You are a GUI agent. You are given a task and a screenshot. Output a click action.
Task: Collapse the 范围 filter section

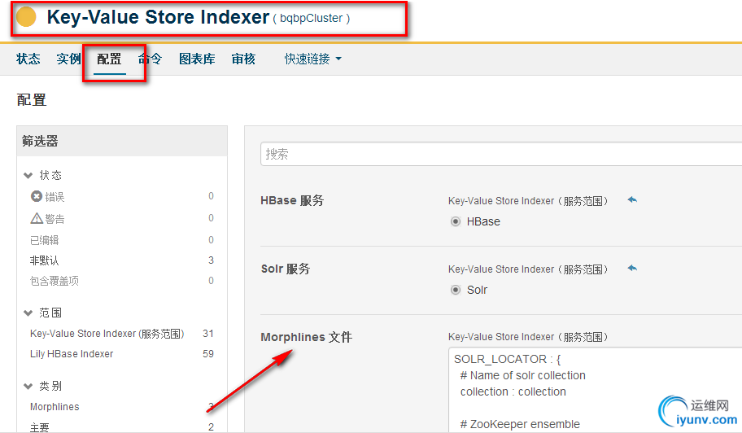tap(28, 313)
